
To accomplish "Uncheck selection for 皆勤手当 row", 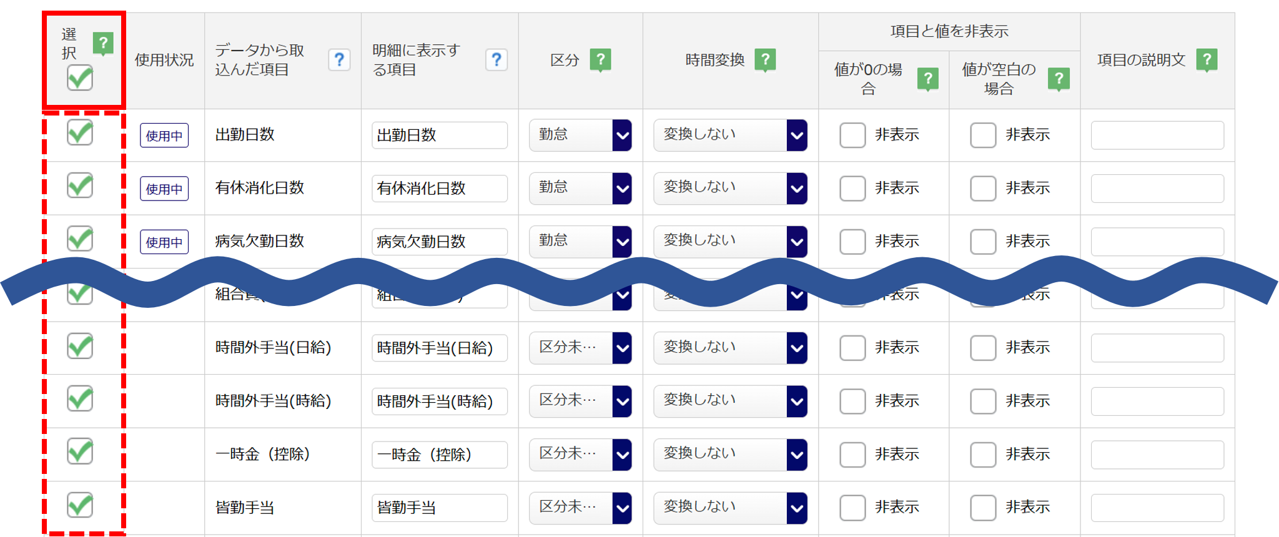I will pos(80,505).
